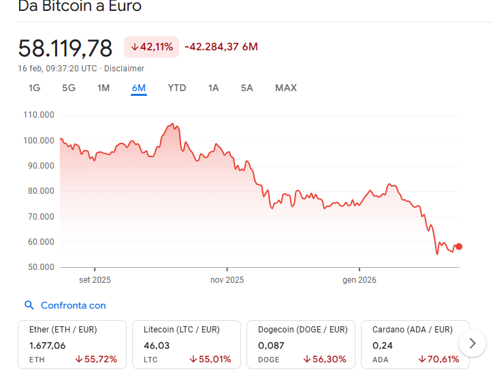This screenshot has height=380, width=493.
Task: Click the Confronta con search icon
Action: coord(29,306)
